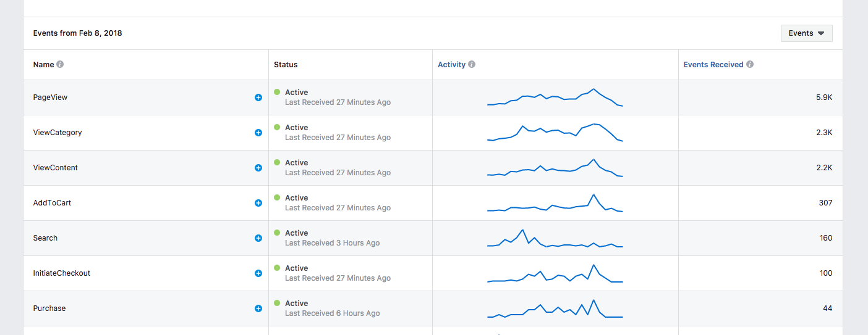Click the green status dot for AddToCart
Image resolution: width=868 pixels, height=335 pixels.
[277, 197]
